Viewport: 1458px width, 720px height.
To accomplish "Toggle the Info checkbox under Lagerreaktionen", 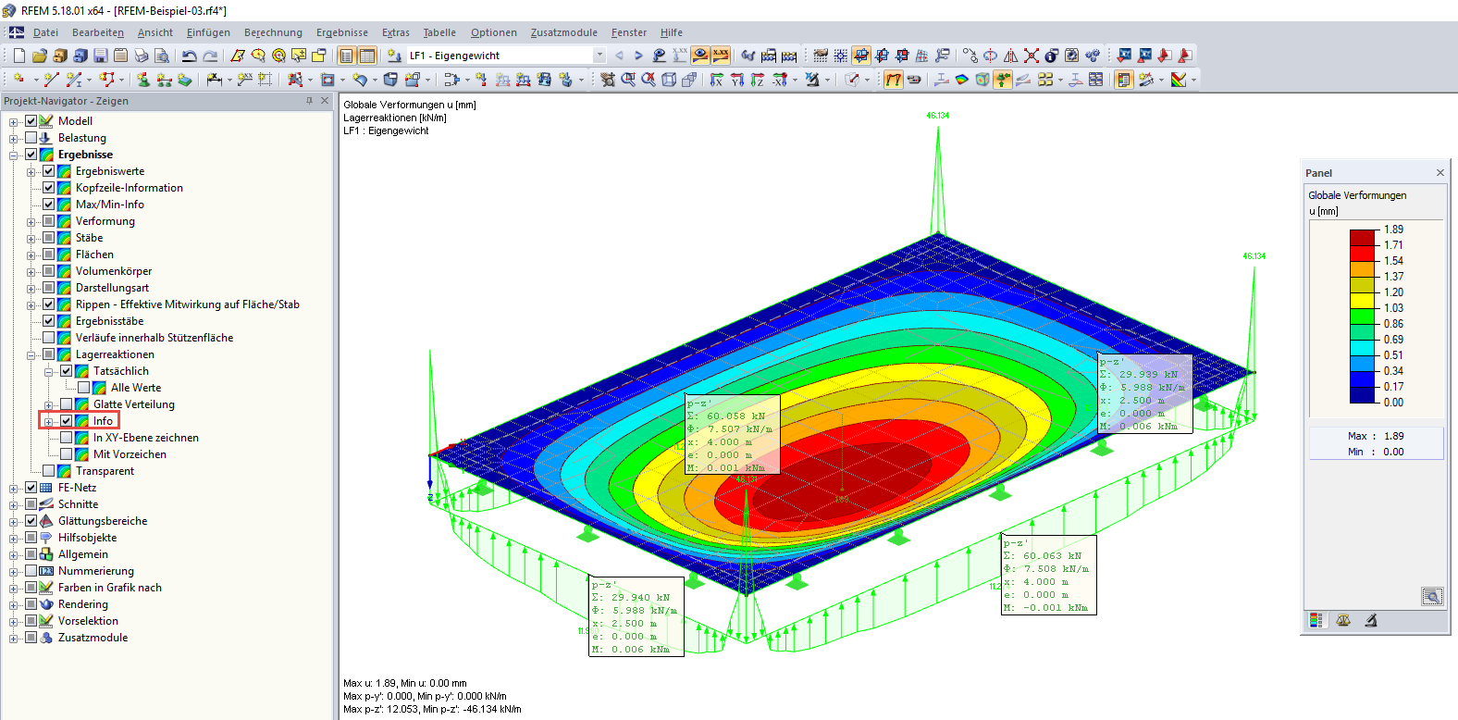I will tap(66, 421).
